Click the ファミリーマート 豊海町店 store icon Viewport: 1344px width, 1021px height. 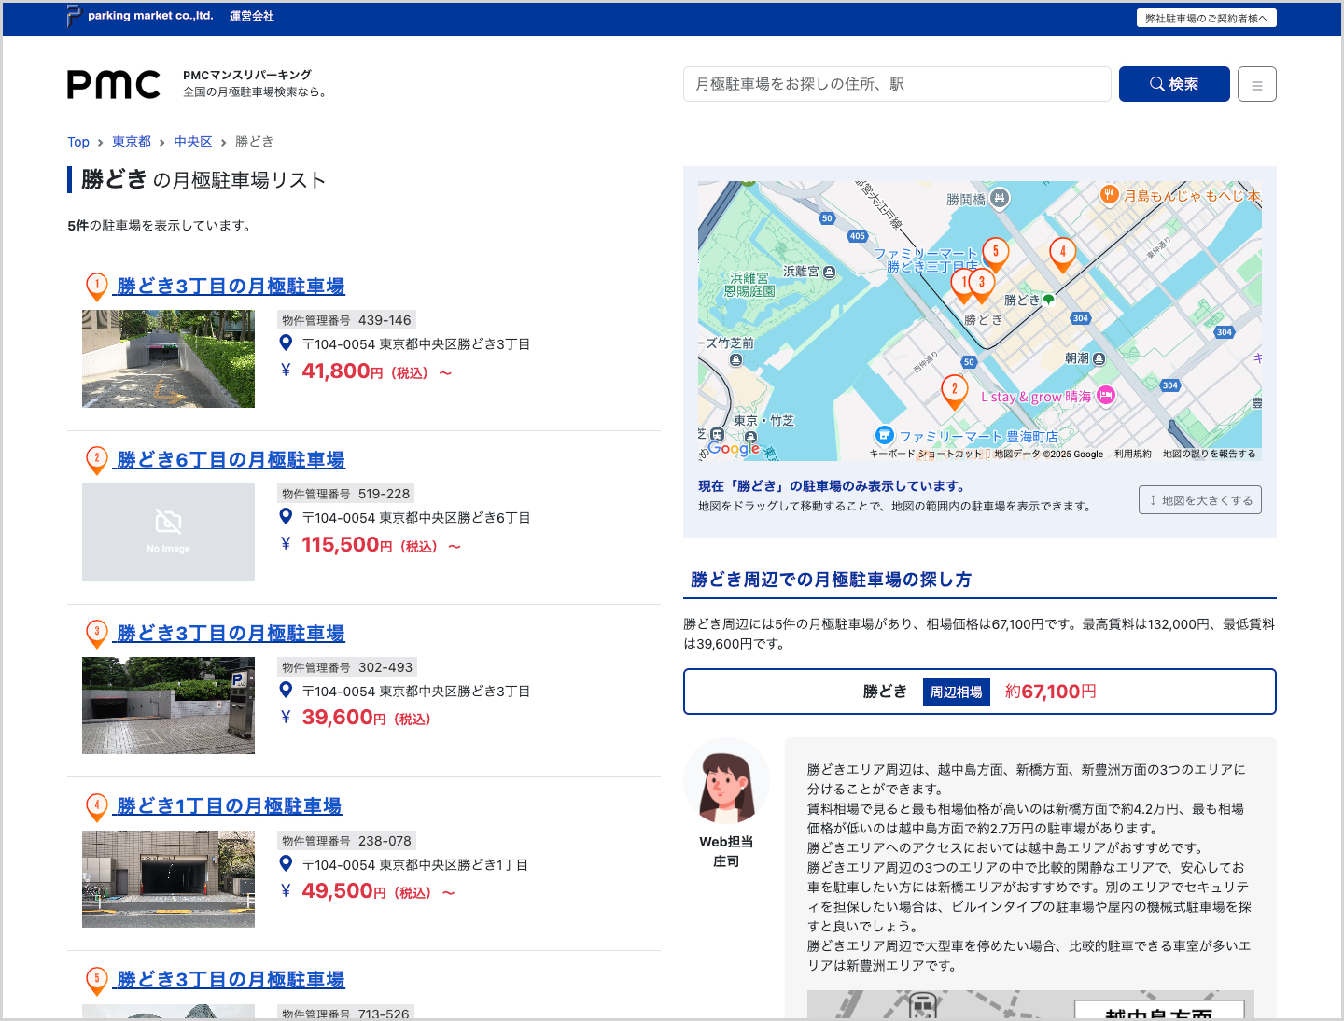pyautogui.click(x=885, y=436)
